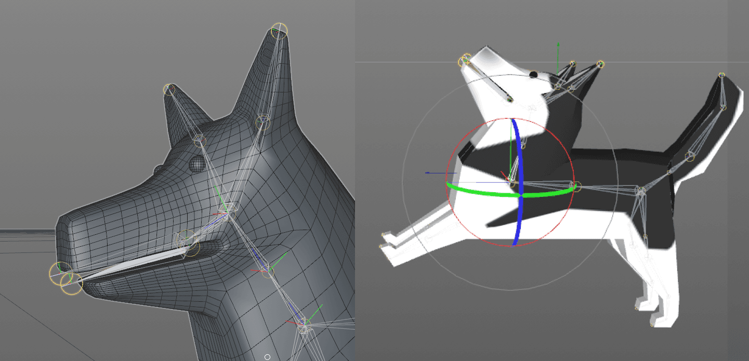Click the green rotation band of the gizmo
Viewport: 749px width, 361px height.
479,190
